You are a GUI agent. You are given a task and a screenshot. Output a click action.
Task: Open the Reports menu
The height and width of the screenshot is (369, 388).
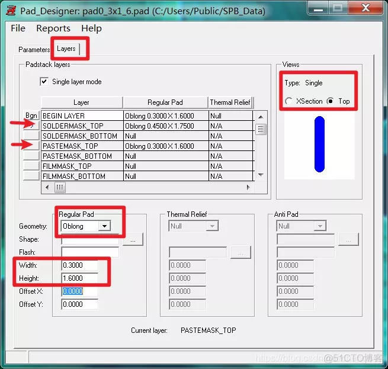[x=53, y=28]
